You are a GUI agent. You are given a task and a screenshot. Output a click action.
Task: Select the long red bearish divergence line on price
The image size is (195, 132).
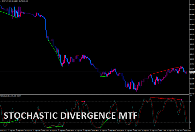tap(166, 71)
